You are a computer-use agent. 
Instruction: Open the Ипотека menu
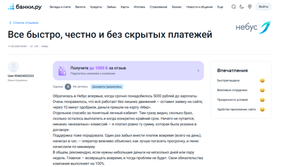point(139,7)
